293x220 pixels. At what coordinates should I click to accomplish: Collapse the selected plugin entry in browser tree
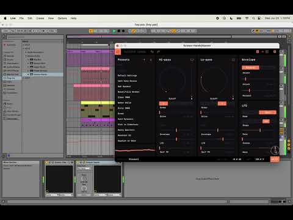pyautogui.click(x=28, y=75)
